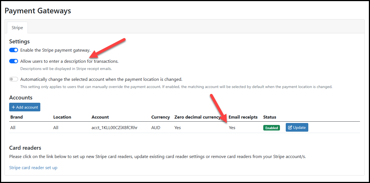Disable the transaction description toggle
370x183 pixels.
(14, 61)
